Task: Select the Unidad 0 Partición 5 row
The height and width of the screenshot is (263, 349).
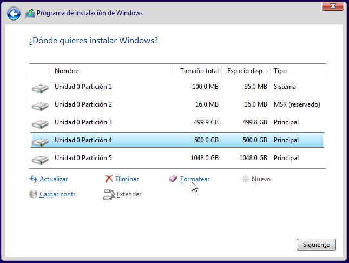Action: click(177, 158)
